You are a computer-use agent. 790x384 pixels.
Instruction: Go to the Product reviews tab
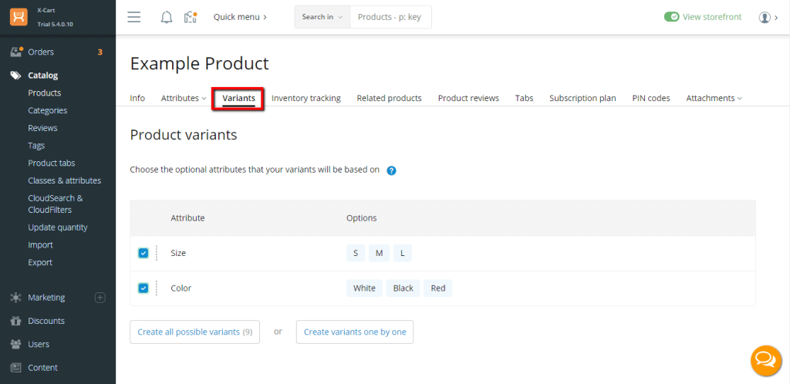click(x=468, y=98)
